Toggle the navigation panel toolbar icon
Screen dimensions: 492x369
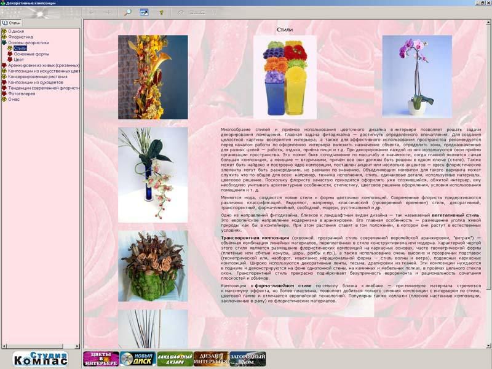(x=145, y=12)
